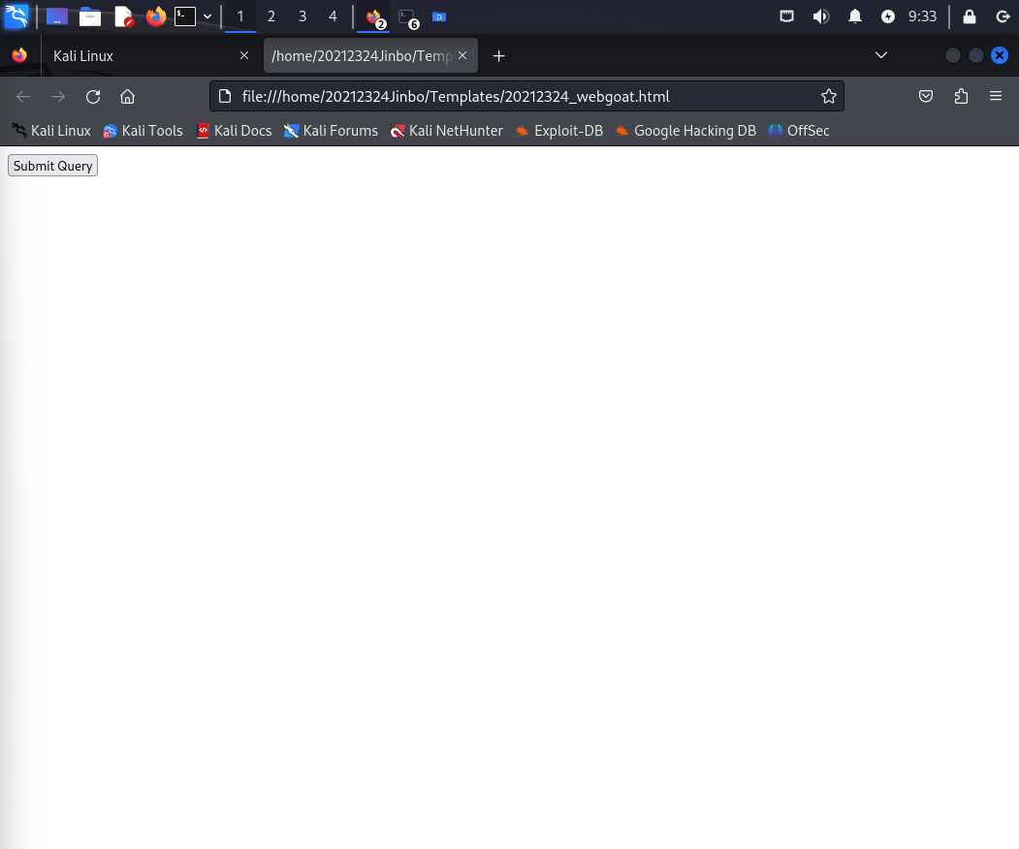Go to the Firefox home page
This screenshot has width=1019, height=849.
127,97
